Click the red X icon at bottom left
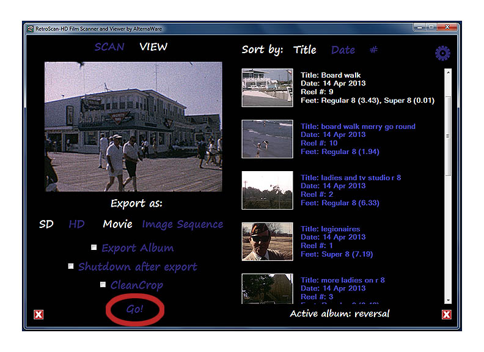The height and width of the screenshot is (352, 484). pos(38,315)
